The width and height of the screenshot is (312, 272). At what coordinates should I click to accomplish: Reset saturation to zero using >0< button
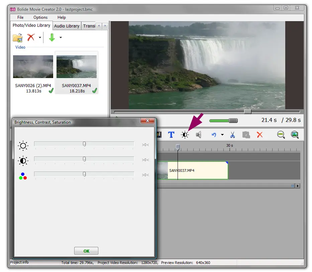[145, 175]
